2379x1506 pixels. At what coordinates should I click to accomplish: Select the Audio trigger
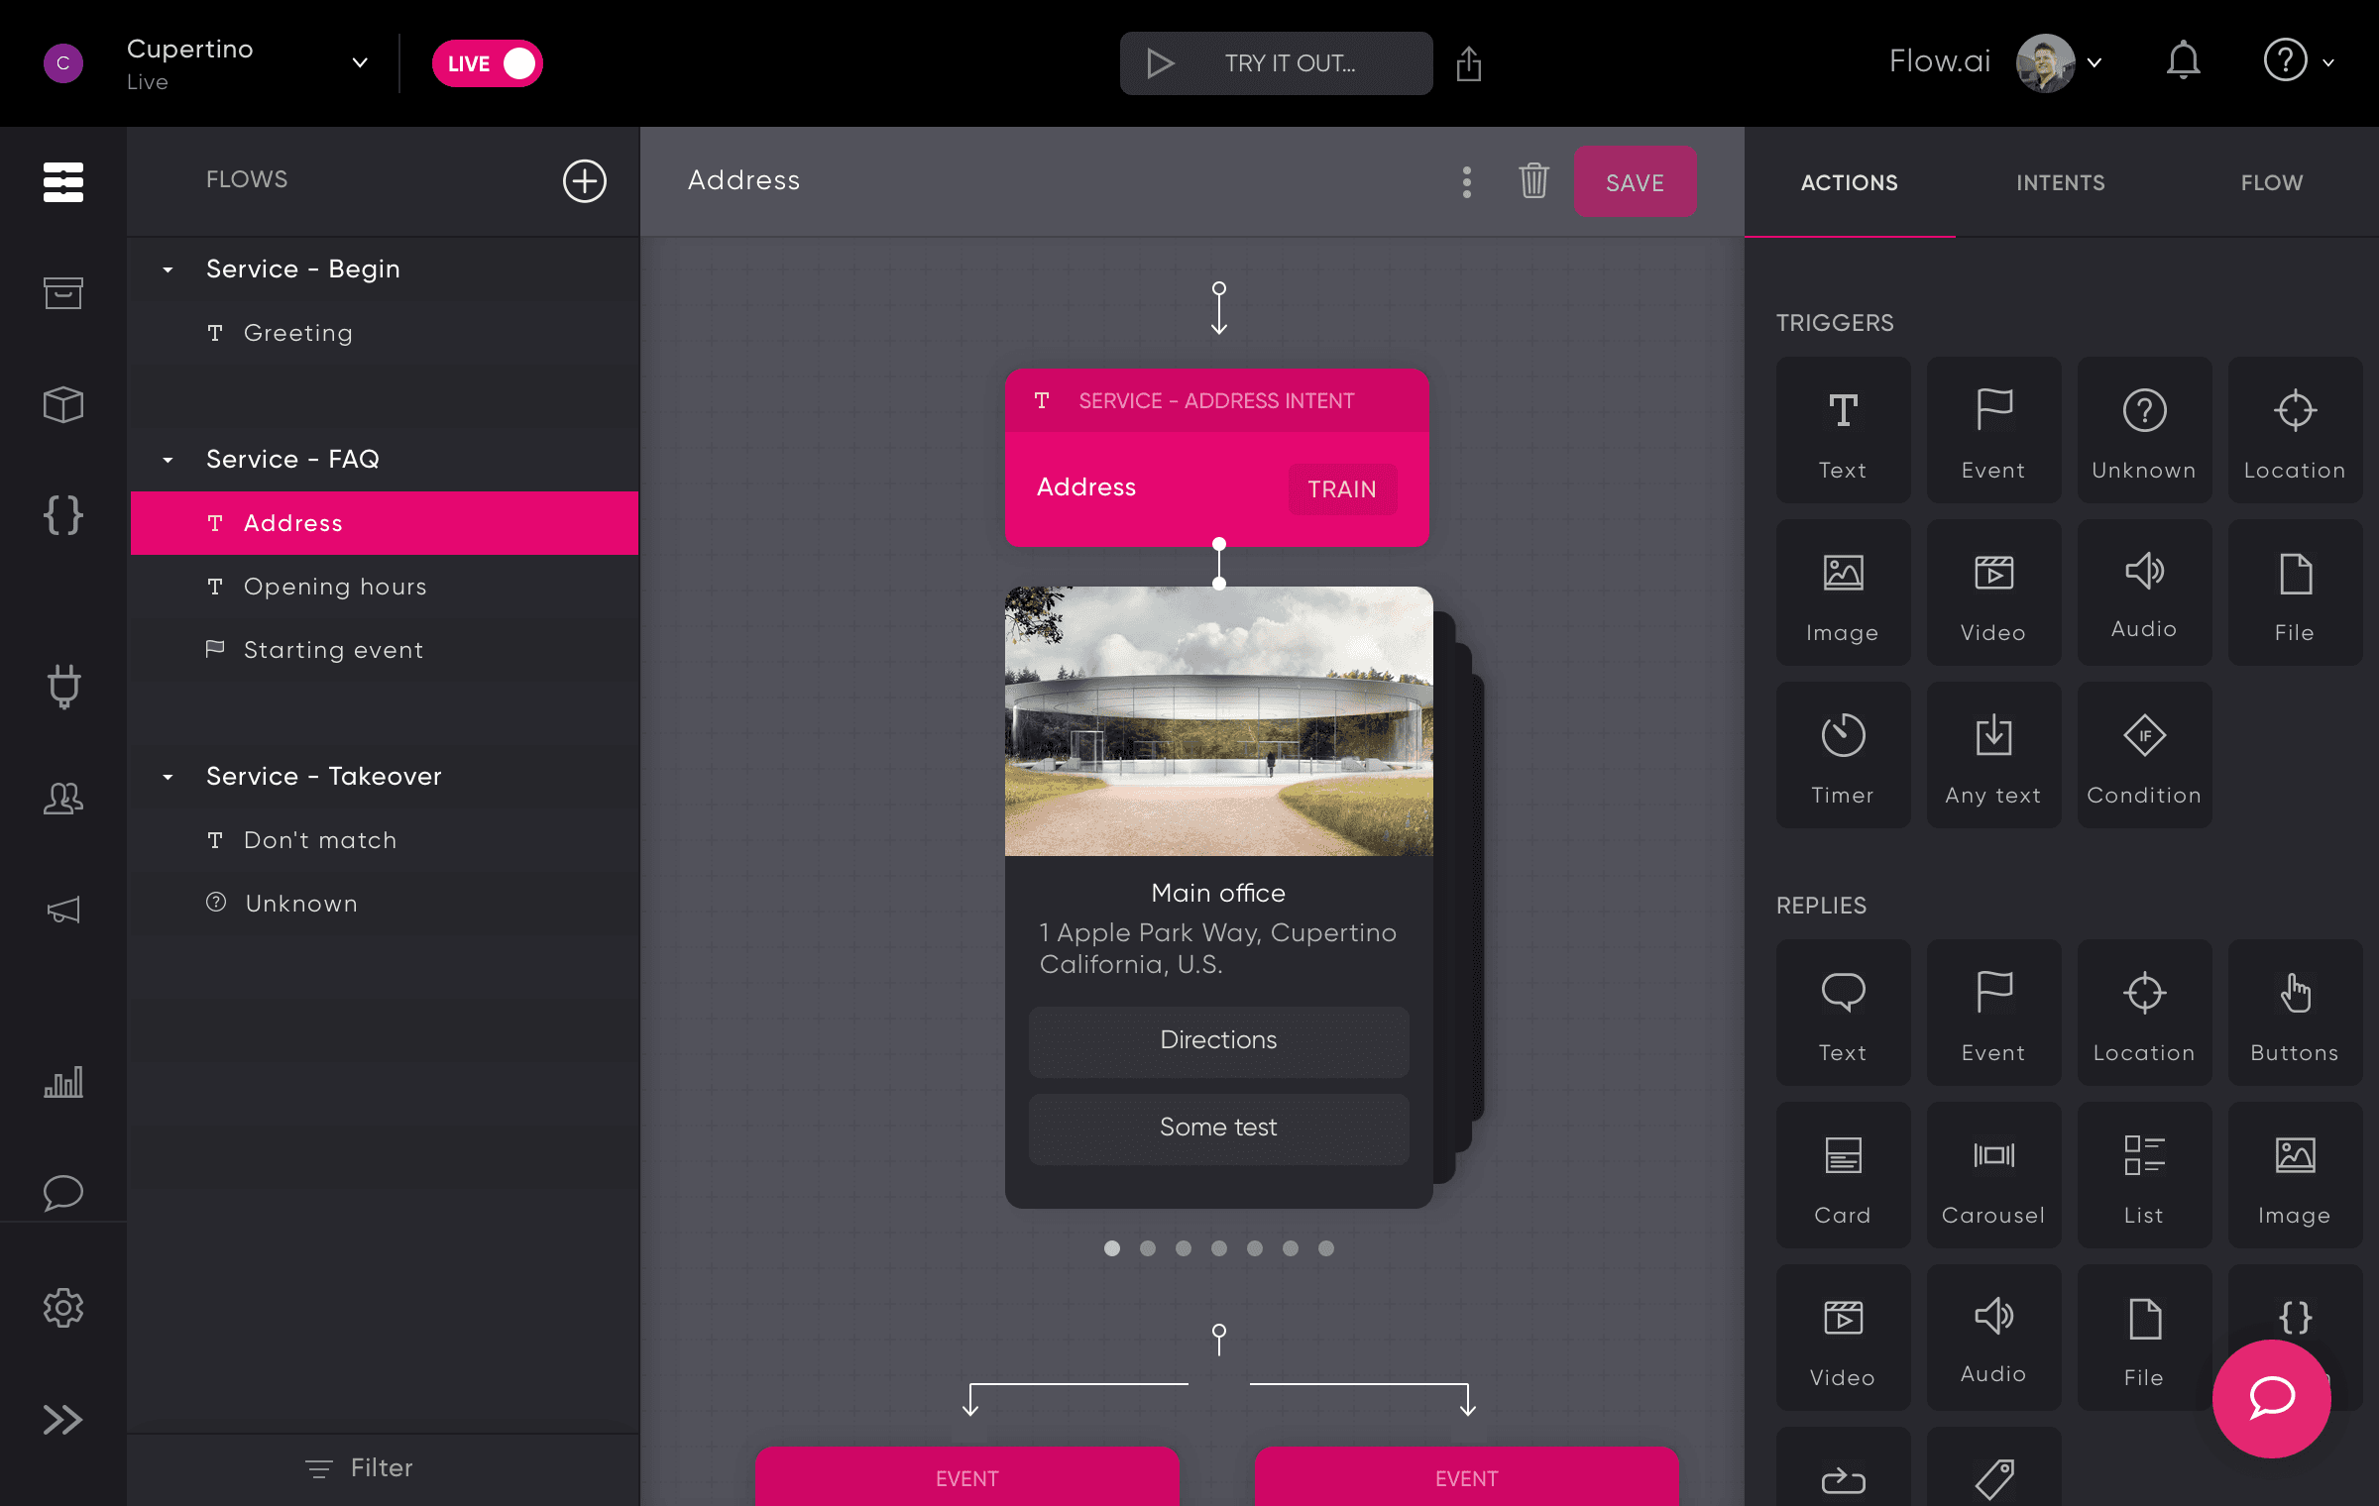(x=2145, y=592)
